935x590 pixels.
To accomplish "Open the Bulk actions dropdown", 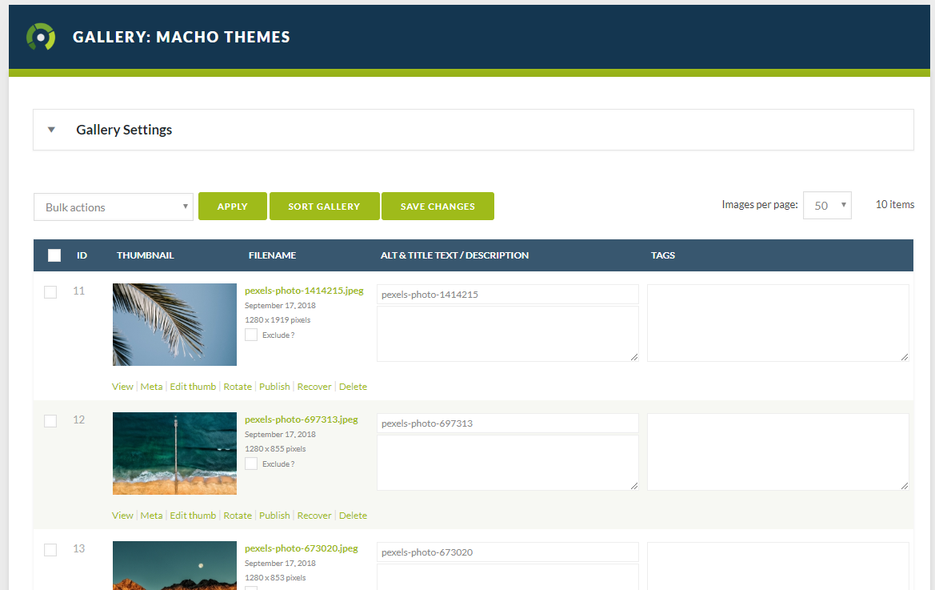I will (114, 207).
